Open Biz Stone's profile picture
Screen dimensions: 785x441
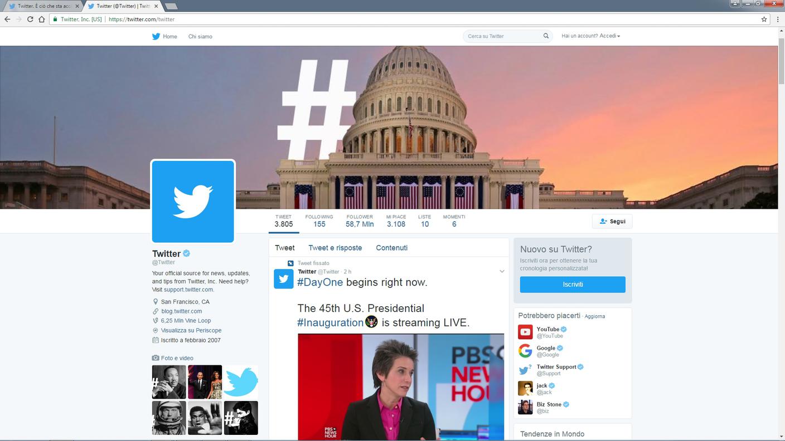(x=525, y=407)
